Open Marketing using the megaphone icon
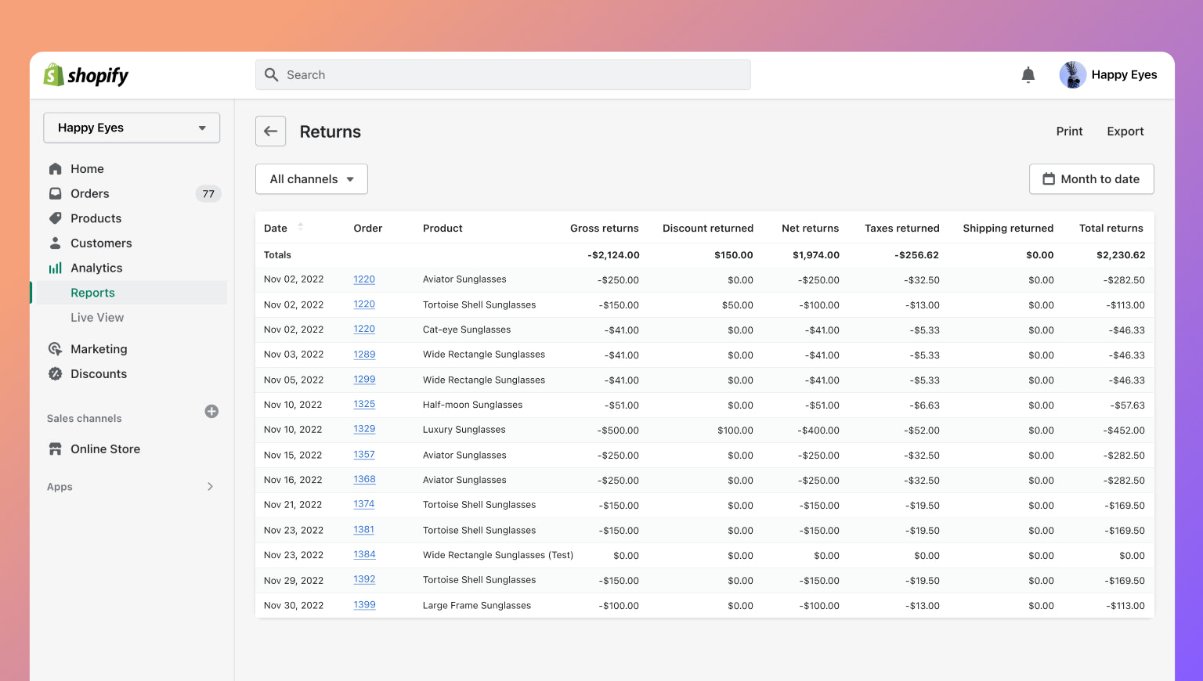Screen dimensions: 1203x681 coord(55,348)
